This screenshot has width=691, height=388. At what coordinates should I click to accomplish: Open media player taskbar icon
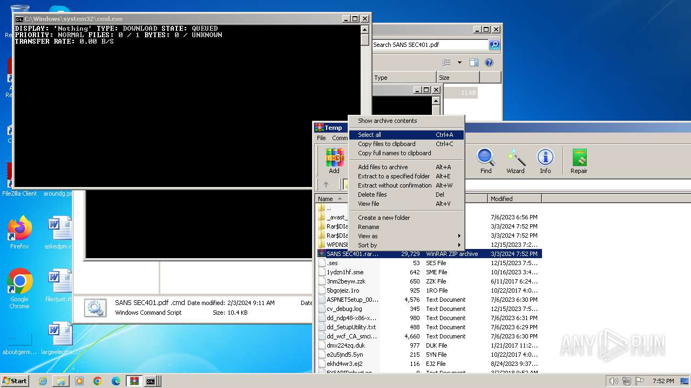pyautogui.click(x=79, y=381)
